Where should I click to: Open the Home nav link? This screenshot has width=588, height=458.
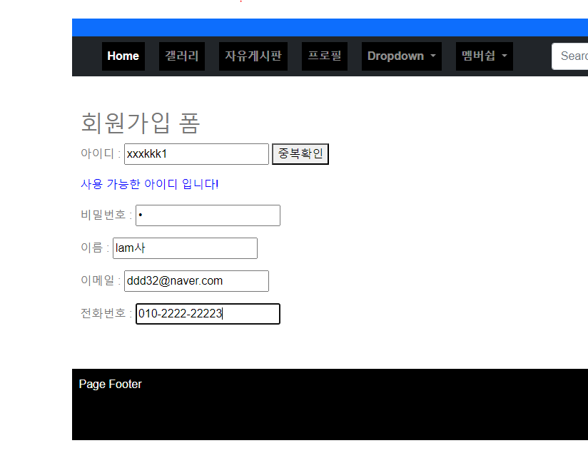coord(123,56)
